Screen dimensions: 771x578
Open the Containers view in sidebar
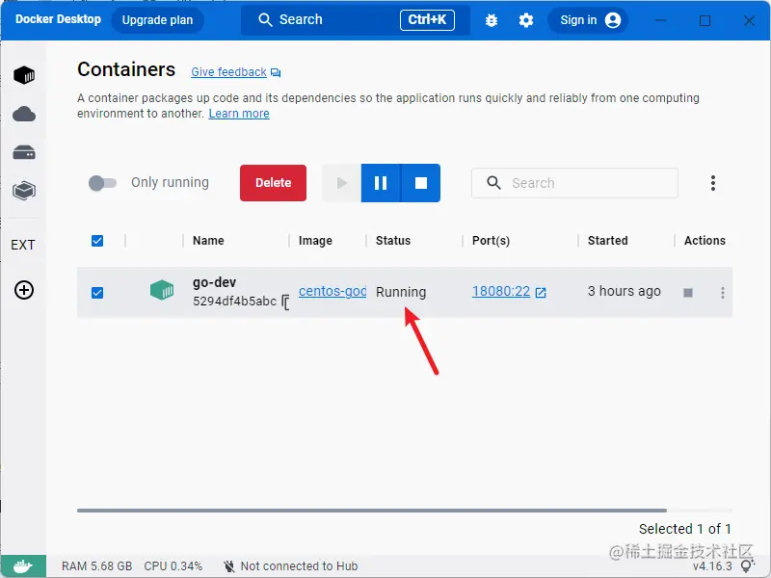click(23, 75)
